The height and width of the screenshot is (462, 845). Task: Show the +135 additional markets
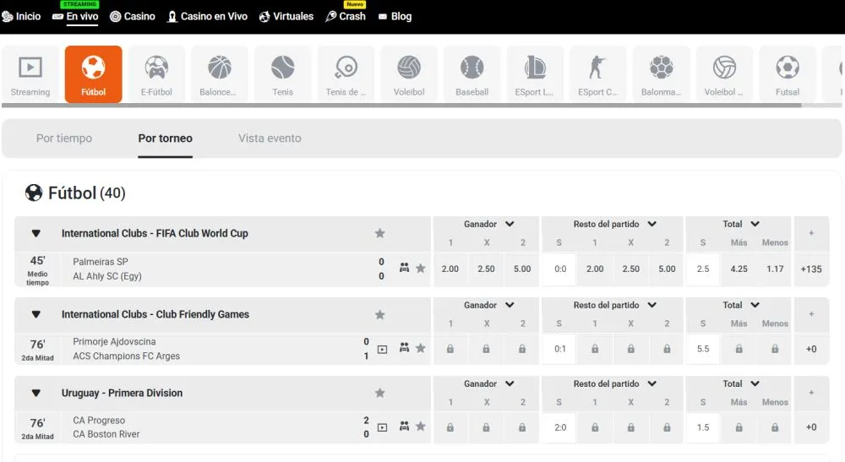tap(811, 269)
